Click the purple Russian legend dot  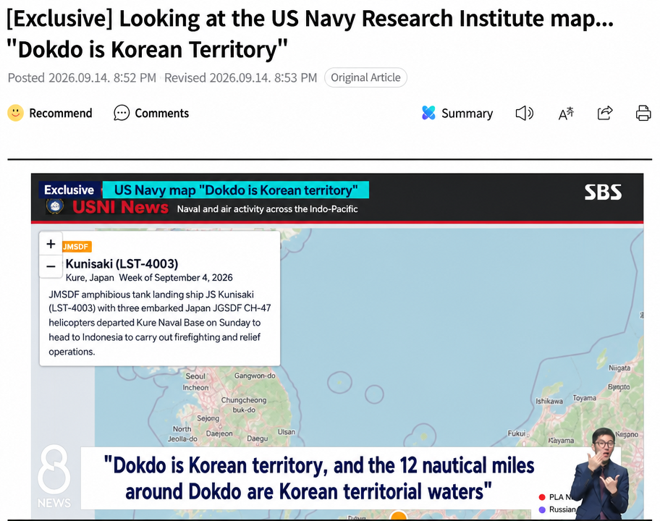point(542,509)
